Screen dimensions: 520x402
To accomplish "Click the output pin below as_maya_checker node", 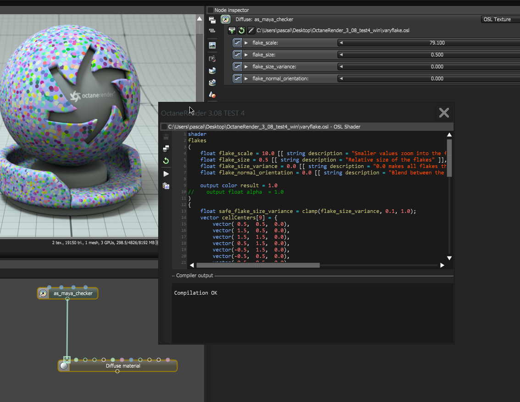I will pos(67,299).
